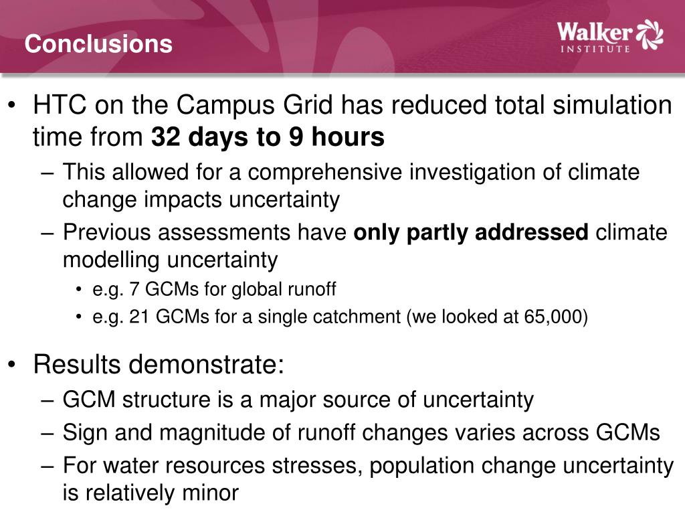Click the first bullet about HTC on the Campus Grid
Viewport: 685px width, 514px height.
coord(352,120)
